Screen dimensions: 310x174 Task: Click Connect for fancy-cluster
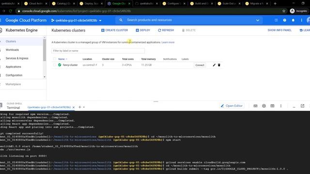(x=200, y=65)
